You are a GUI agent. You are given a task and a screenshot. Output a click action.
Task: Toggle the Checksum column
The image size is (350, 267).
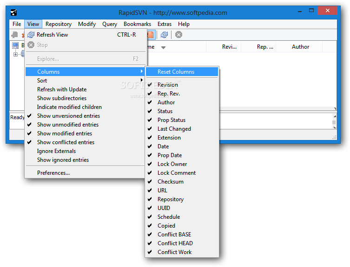click(x=182, y=182)
